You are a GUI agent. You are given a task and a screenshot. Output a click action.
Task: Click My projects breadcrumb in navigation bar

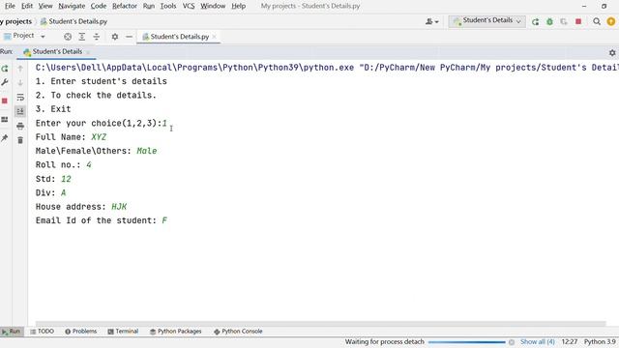(x=15, y=21)
